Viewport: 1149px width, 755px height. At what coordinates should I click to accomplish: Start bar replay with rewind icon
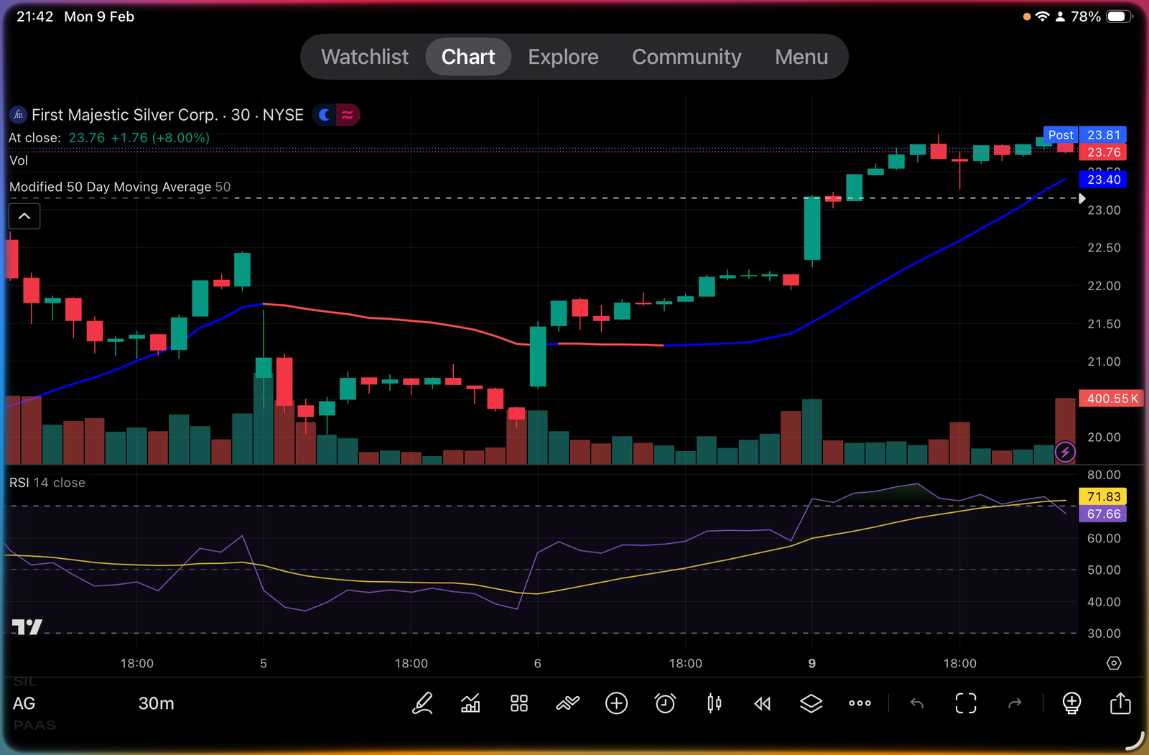coord(762,703)
